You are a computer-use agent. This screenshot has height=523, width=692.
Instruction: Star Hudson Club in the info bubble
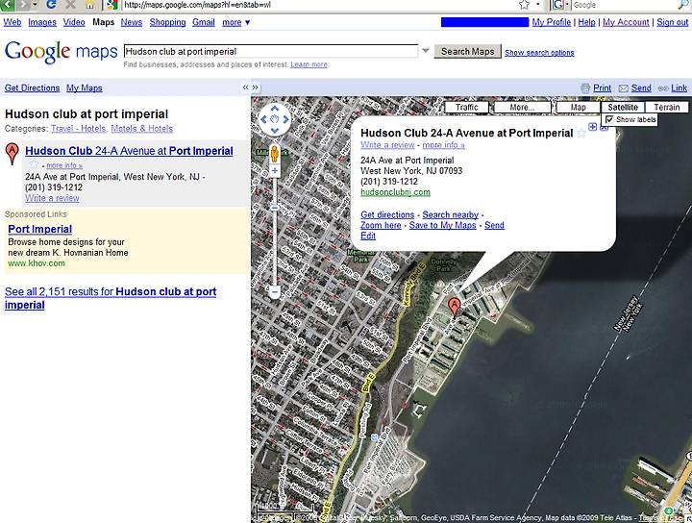(x=581, y=133)
